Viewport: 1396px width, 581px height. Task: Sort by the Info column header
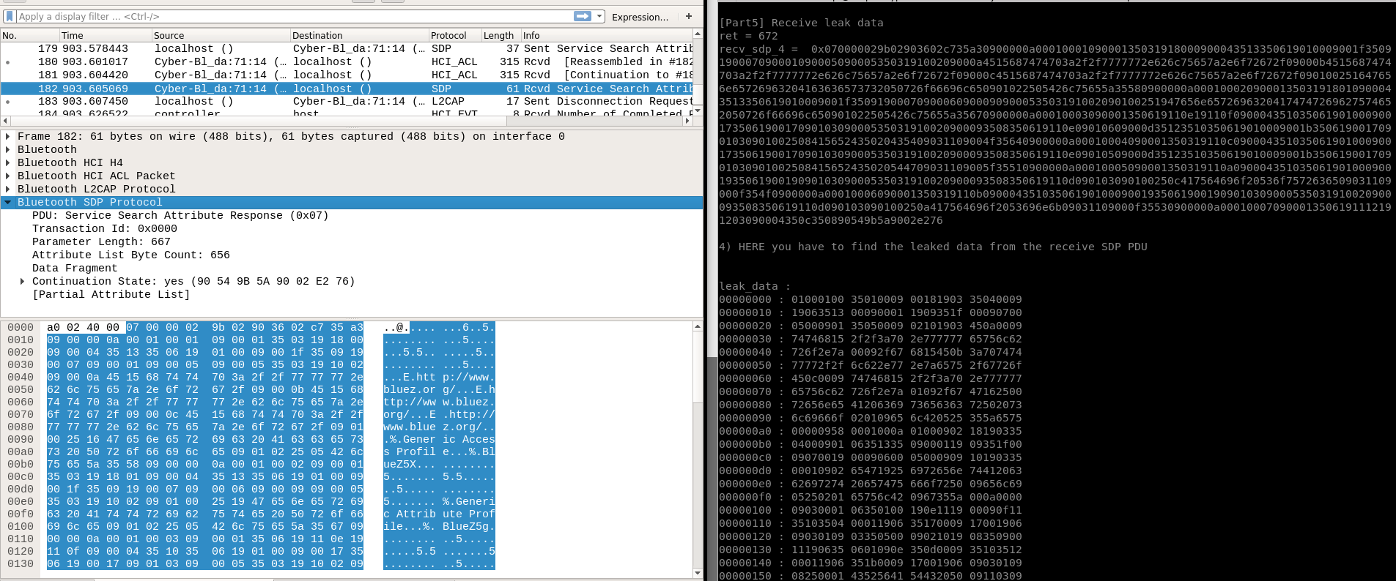(606, 35)
